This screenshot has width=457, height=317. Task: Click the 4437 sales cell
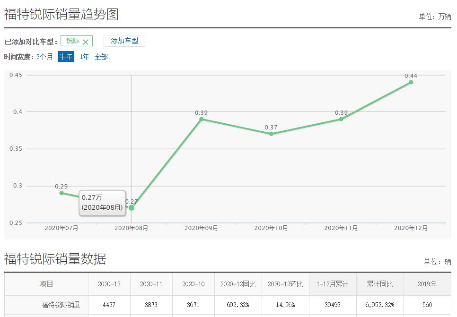(x=109, y=305)
